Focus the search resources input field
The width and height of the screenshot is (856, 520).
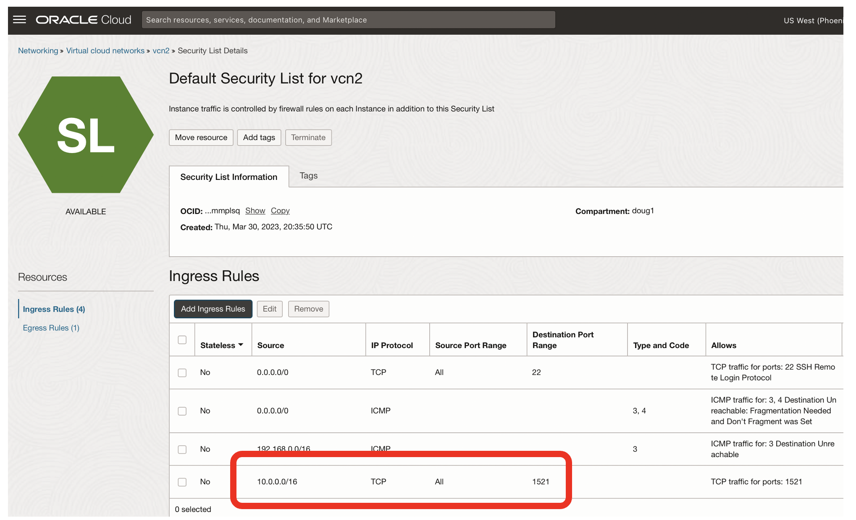[348, 20]
